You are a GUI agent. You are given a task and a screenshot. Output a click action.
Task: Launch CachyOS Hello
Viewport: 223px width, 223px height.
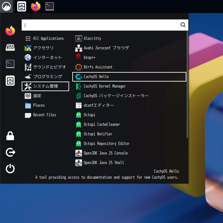pyautogui.click(x=129, y=77)
